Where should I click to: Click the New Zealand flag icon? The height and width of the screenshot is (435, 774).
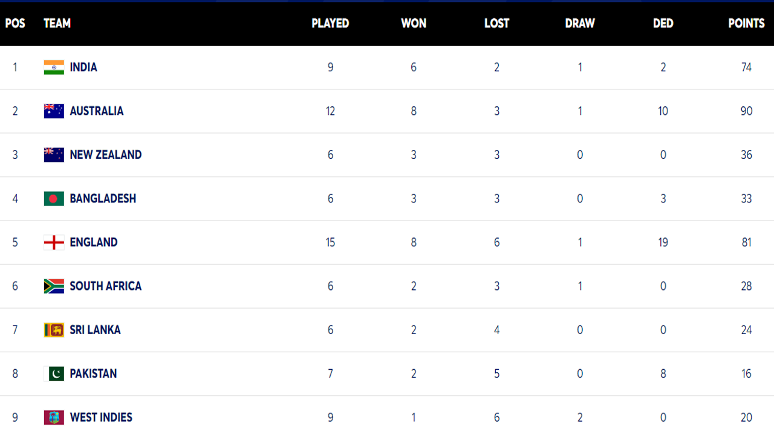point(54,155)
